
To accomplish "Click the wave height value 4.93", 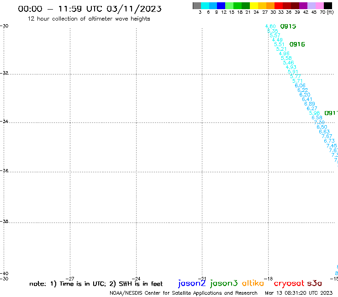I will [291, 67].
